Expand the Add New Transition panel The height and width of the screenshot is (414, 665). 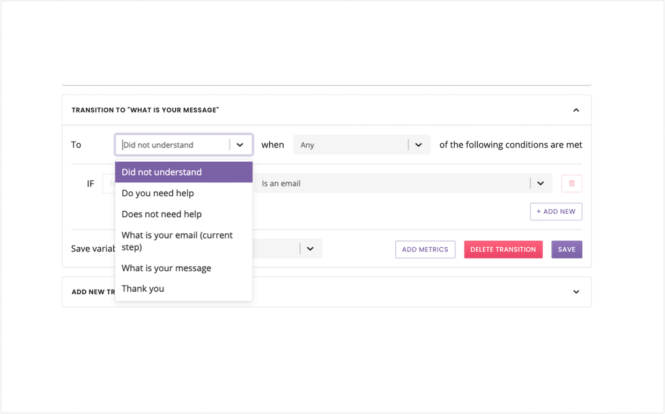[x=576, y=292]
